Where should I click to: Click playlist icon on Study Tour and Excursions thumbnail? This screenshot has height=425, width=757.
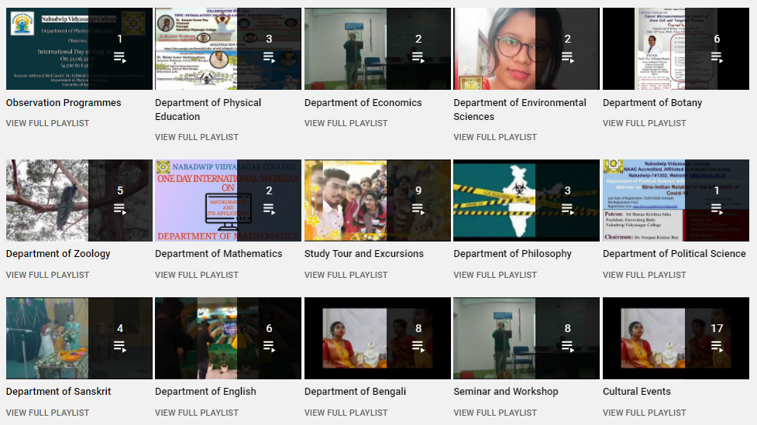point(418,209)
